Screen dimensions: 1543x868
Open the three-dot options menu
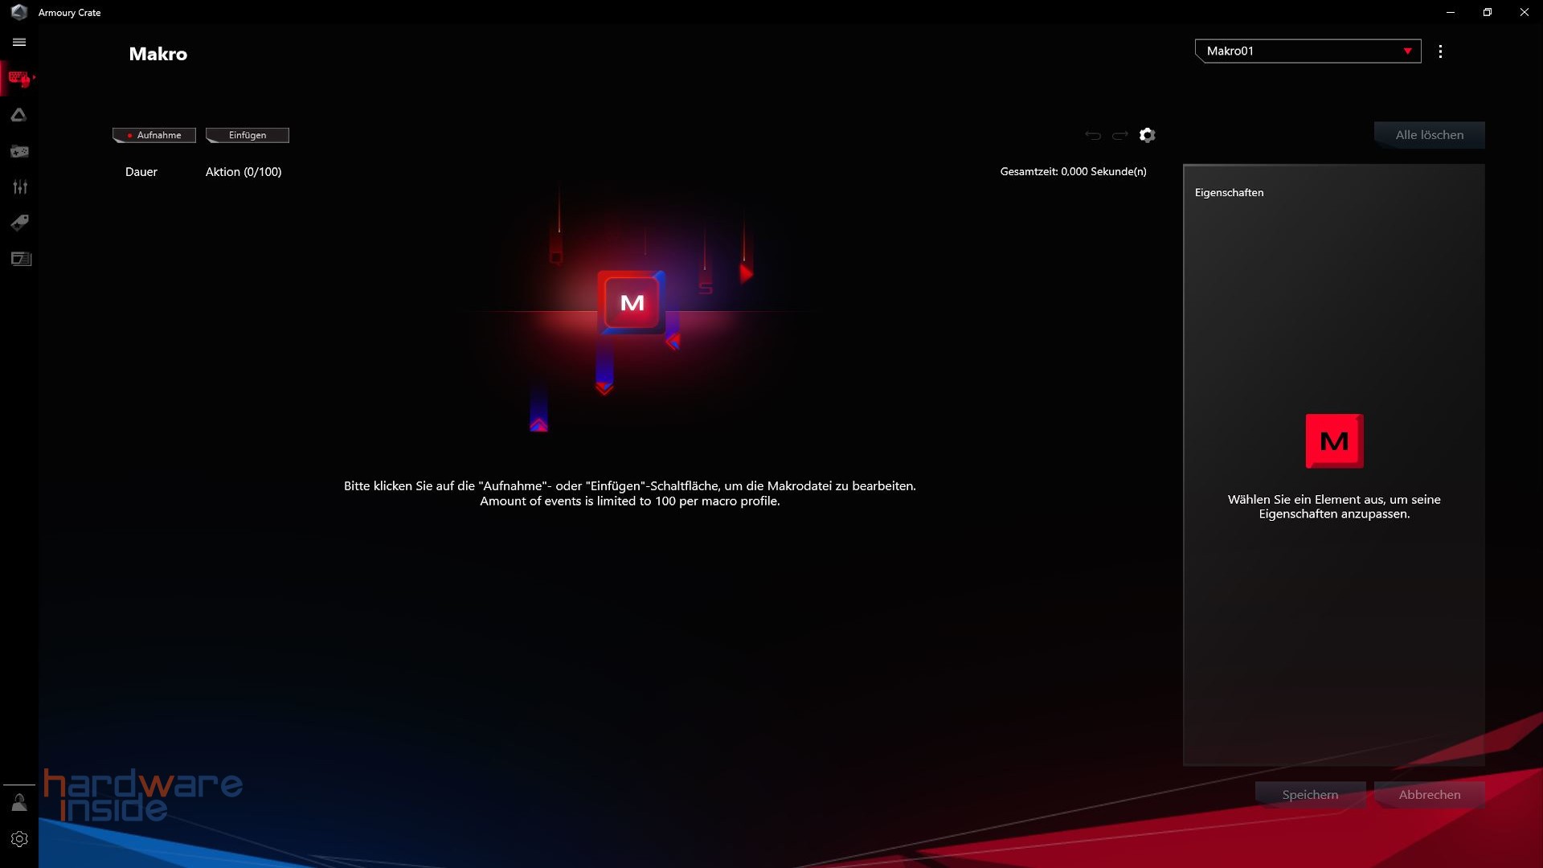coord(1441,51)
